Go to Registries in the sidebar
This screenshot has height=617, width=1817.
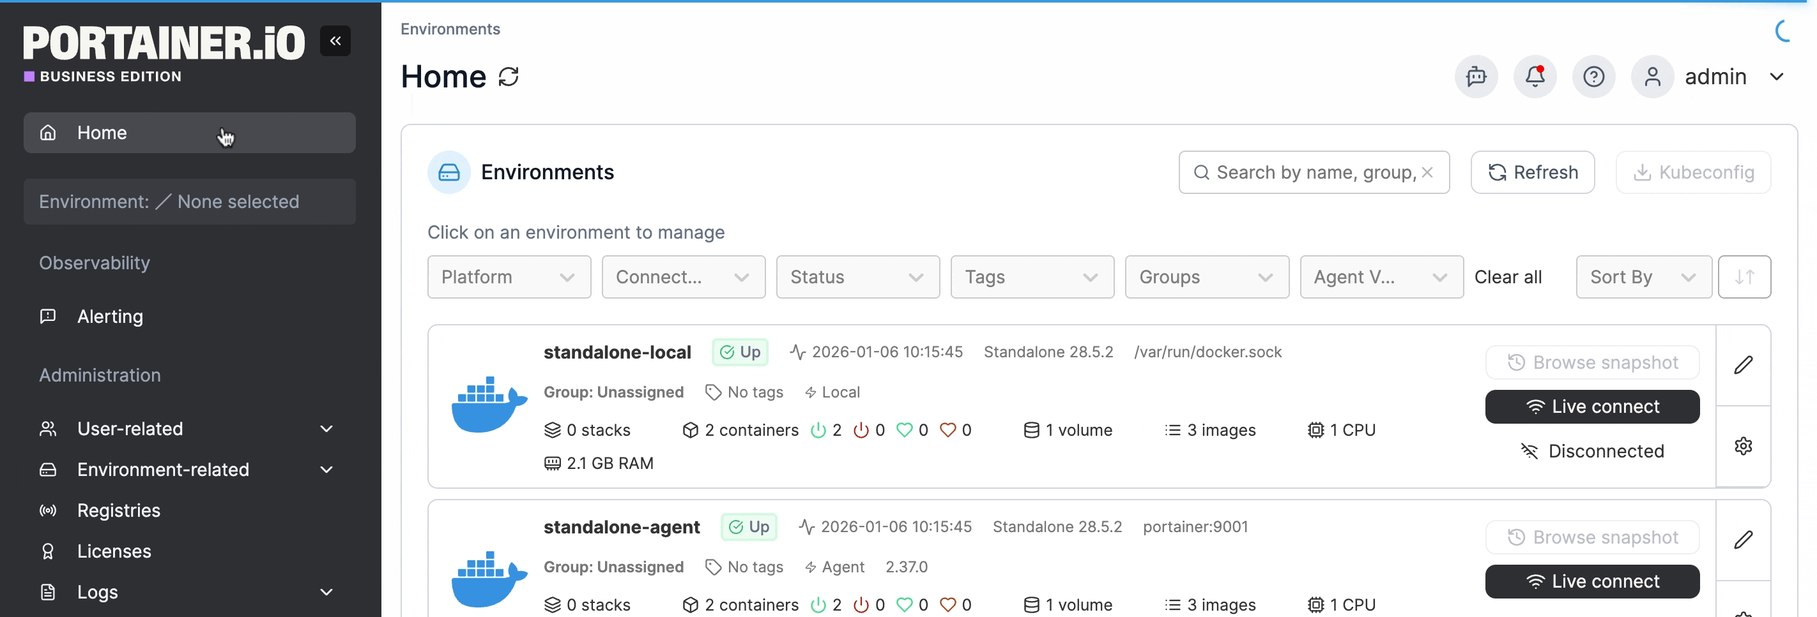(x=118, y=510)
